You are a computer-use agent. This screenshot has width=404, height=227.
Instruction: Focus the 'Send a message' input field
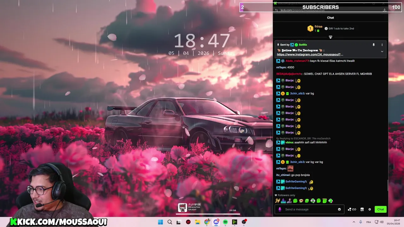pos(309,209)
